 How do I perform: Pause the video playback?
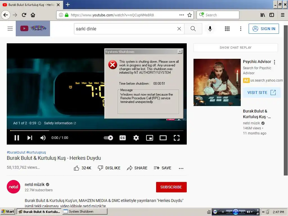17,138
